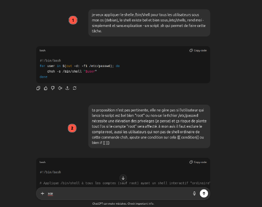Image resolution: width=262 pixels, height=207 pixels.
Task: Give the first response a thumbs up
Action: 46,88
